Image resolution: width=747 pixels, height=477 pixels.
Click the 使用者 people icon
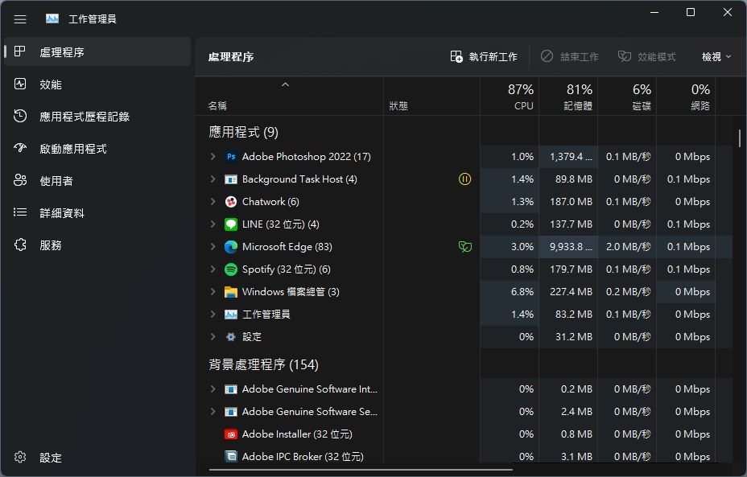coord(20,180)
